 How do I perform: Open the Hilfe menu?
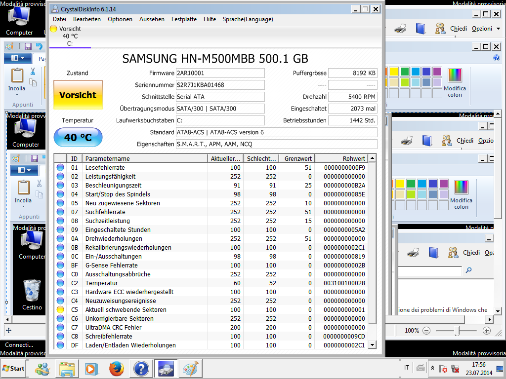[x=210, y=19]
